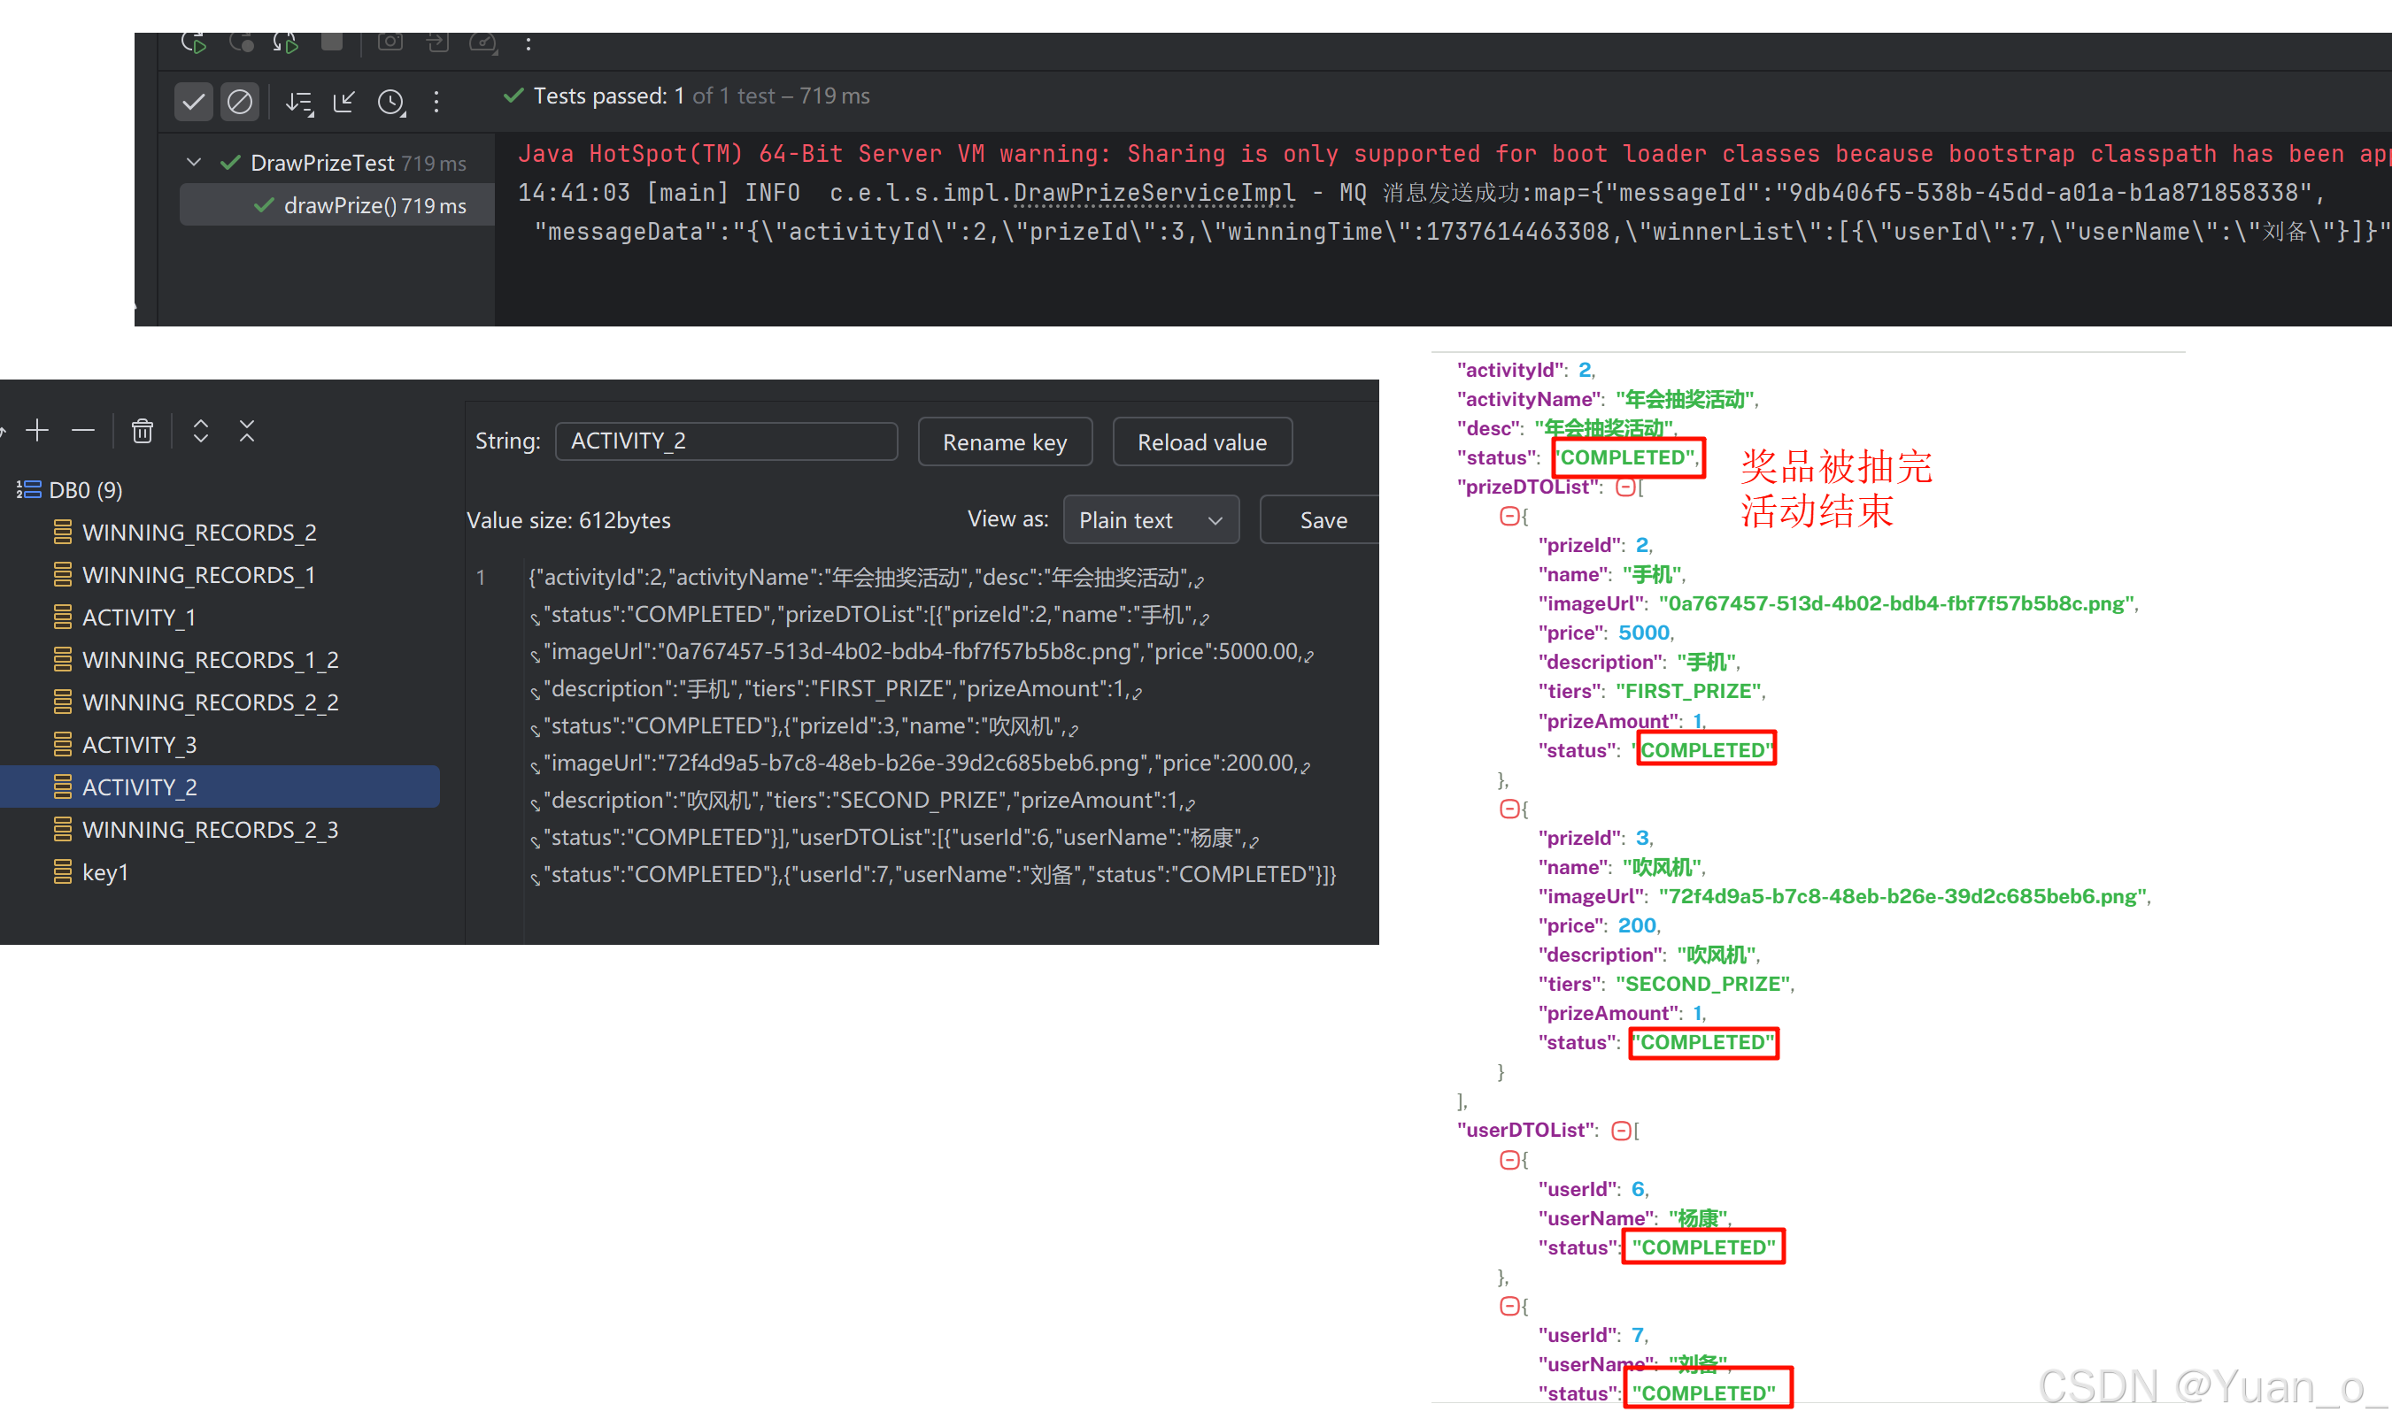The height and width of the screenshot is (1427, 2392).
Task: Collapse the prizeDTOList JSON array
Action: [x=1625, y=487]
